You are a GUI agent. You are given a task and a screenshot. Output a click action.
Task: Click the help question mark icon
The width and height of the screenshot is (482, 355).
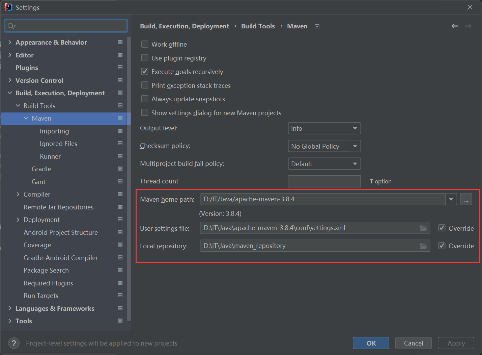tap(13, 343)
